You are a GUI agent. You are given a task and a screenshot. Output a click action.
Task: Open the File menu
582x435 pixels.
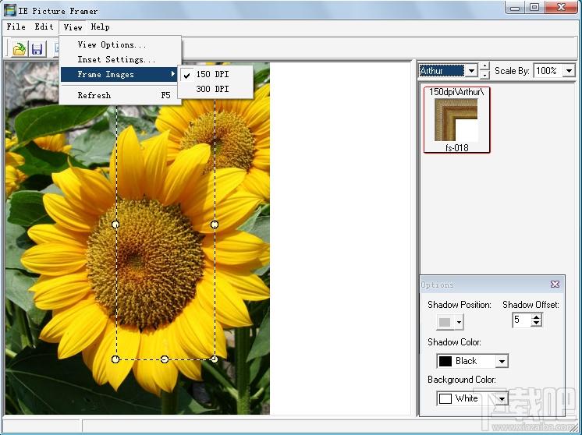pyautogui.click(x=16, y=27)
